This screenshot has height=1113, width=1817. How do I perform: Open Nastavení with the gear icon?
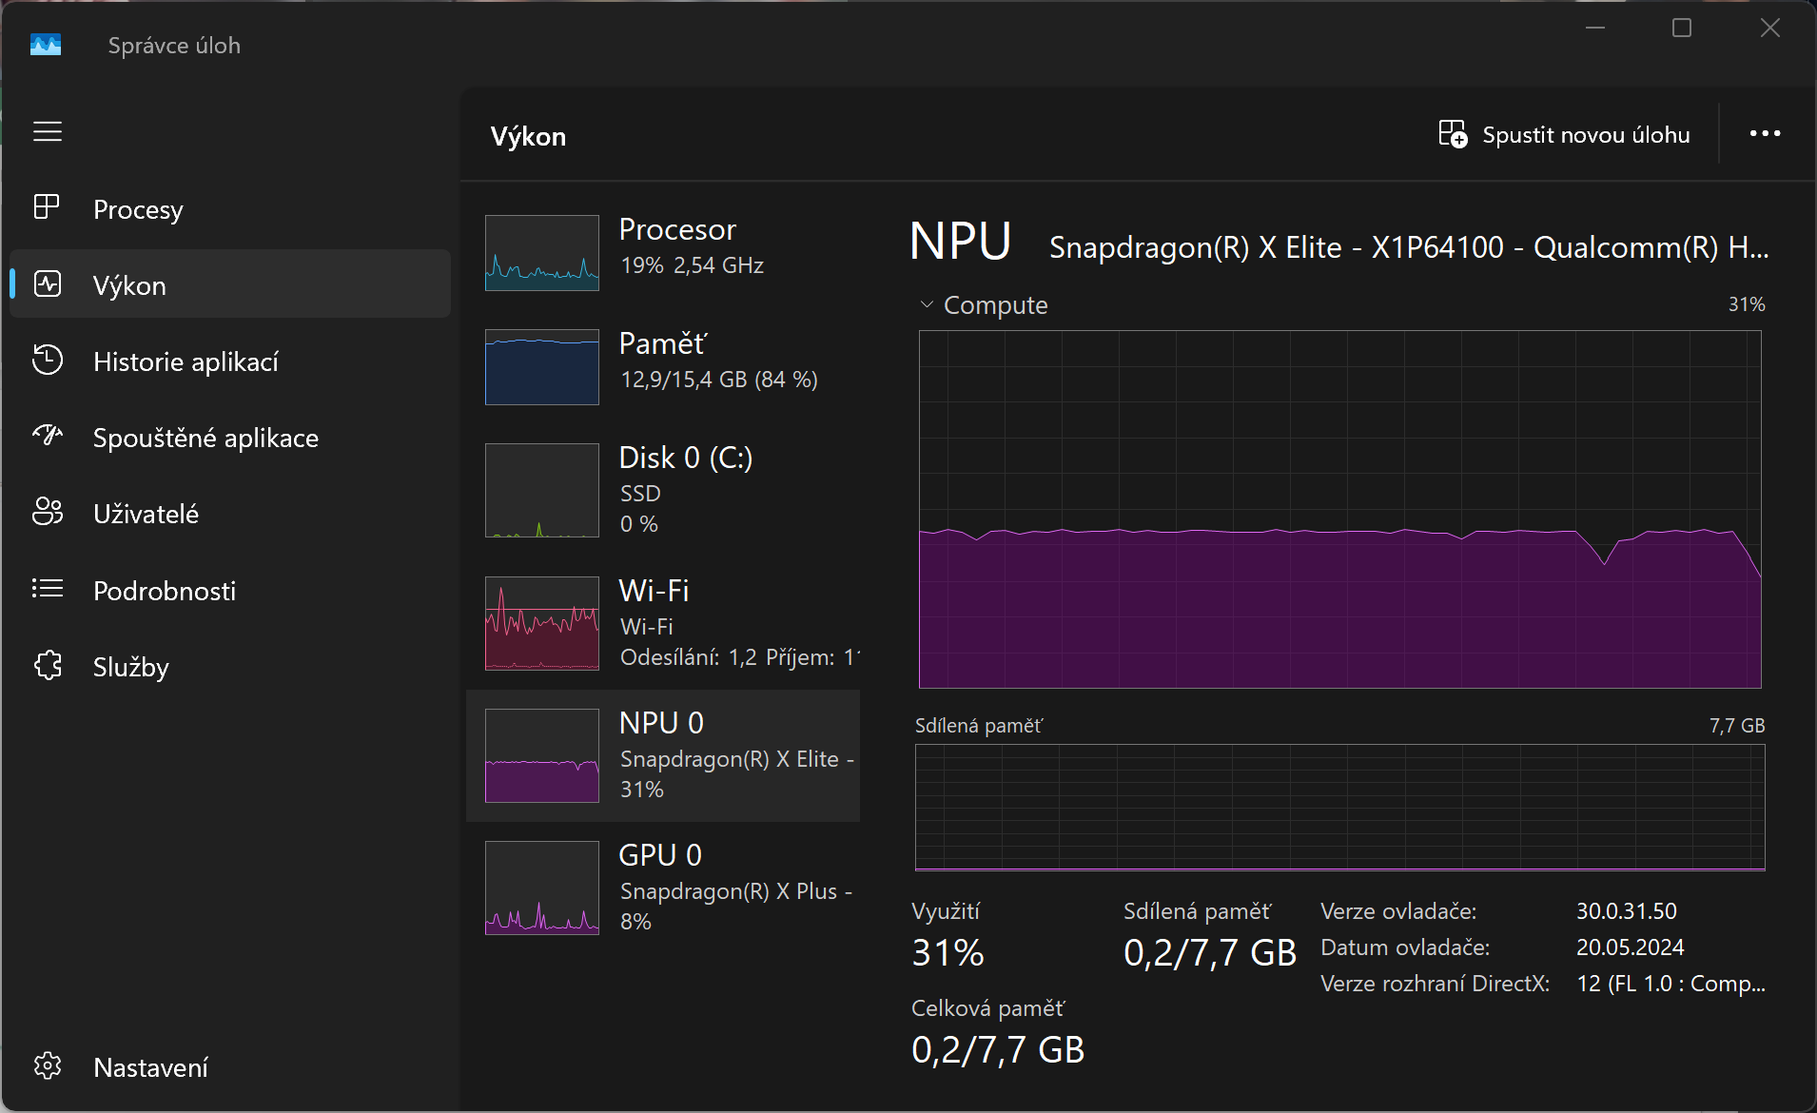47,1066
